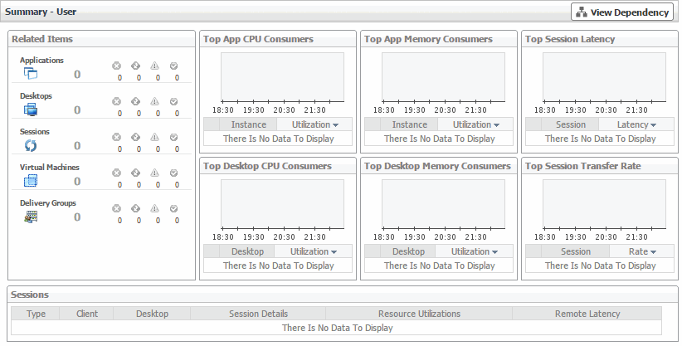
Task: Open Utilization sort dropdown in Top App CPU
Action: (312, 124)
